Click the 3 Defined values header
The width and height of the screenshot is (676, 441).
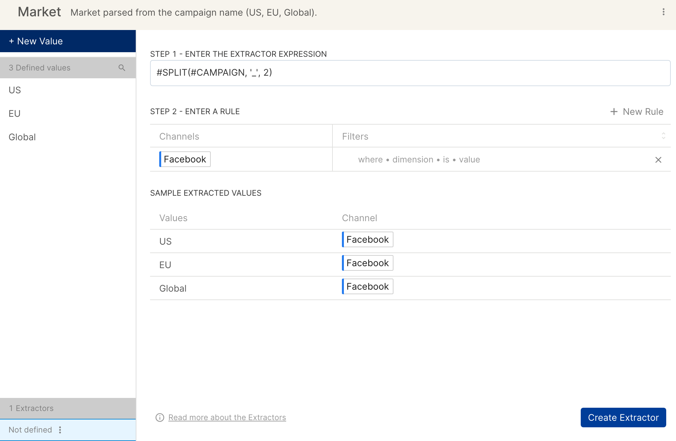point(68,68)
